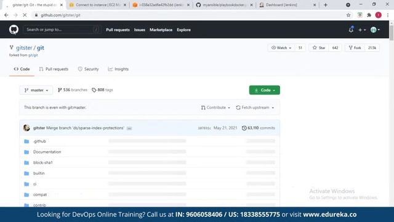The image size is (394, 222).
Task: Close the gitster/git browser tab
Action: click(62, 5)
